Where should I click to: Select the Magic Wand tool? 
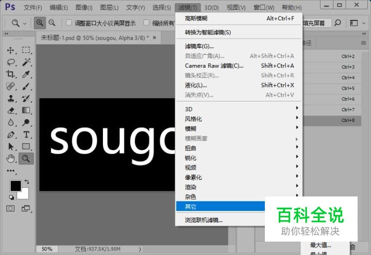pyautogui.click(x=26, y=62)
